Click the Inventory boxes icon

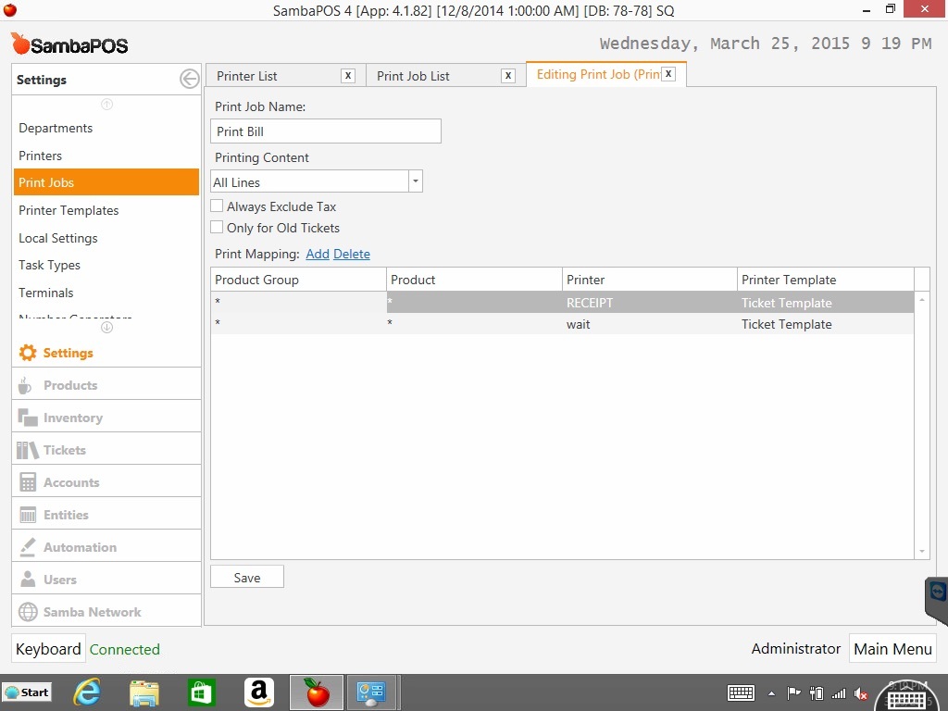[x=28, y=418]
